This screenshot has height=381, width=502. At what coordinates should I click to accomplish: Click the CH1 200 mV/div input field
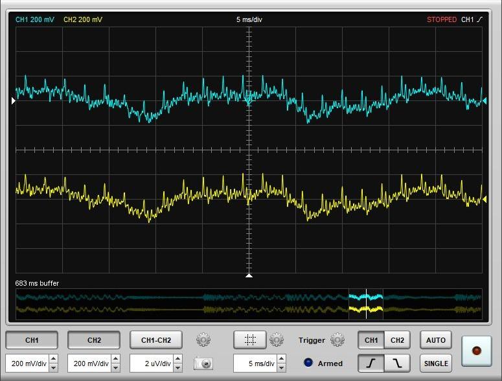(x=28, y=364)
